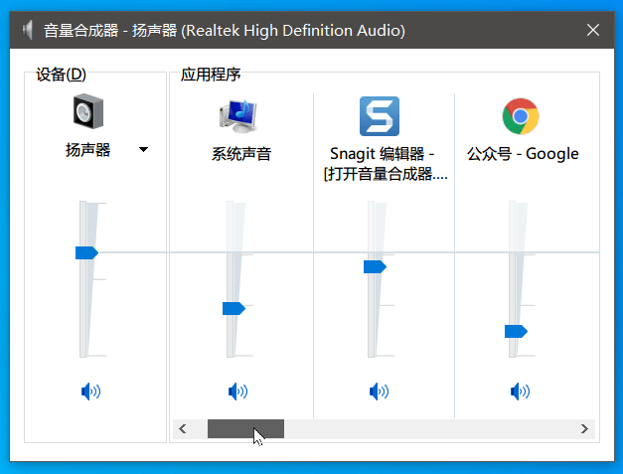The image size is (623, 474).
Task: Click the Google Chrome app icon
Action: click(x=520, y=116)
